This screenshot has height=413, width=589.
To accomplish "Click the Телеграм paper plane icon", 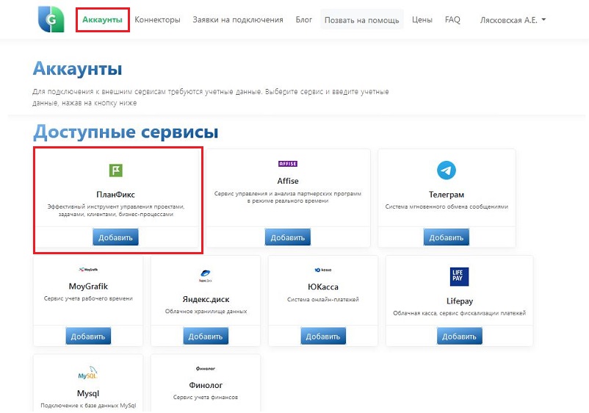I will point(447,170).
